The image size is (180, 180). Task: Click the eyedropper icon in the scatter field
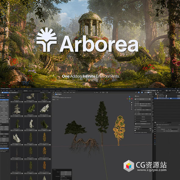(149, 129)
